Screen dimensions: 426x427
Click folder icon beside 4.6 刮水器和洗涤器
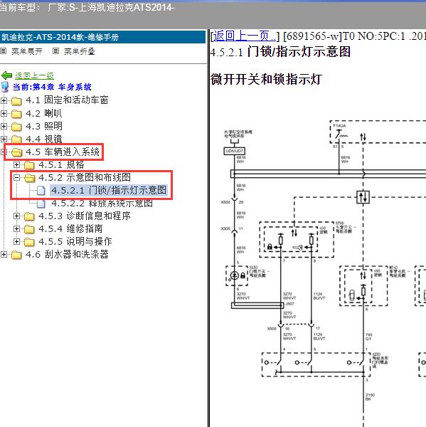[16, 255]
